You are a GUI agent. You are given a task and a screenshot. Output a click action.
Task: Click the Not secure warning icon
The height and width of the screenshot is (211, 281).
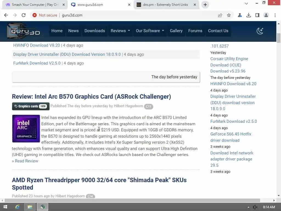(35, 15)
